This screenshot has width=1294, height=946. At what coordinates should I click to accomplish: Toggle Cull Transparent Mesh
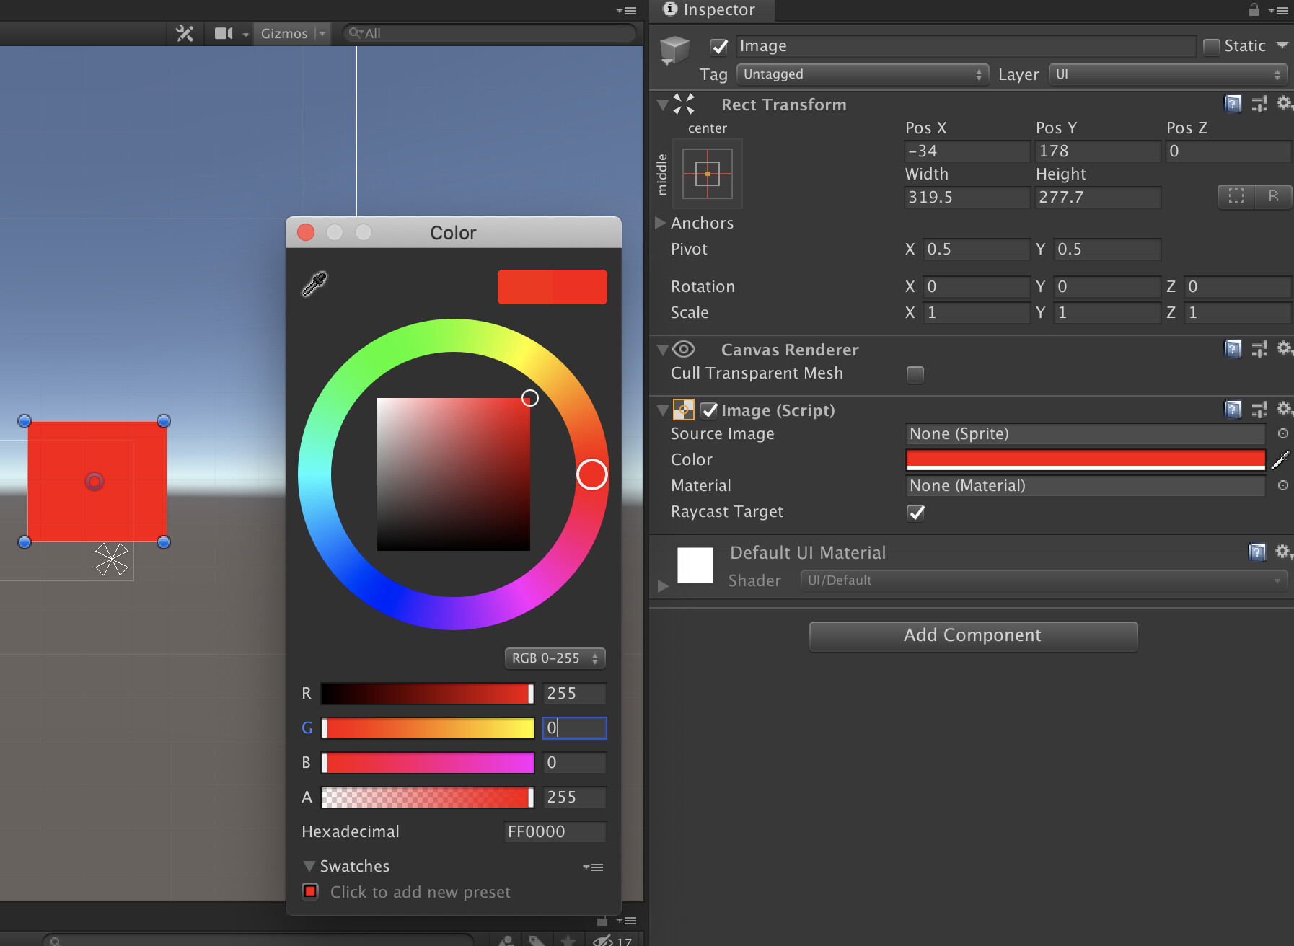(915, 374)
